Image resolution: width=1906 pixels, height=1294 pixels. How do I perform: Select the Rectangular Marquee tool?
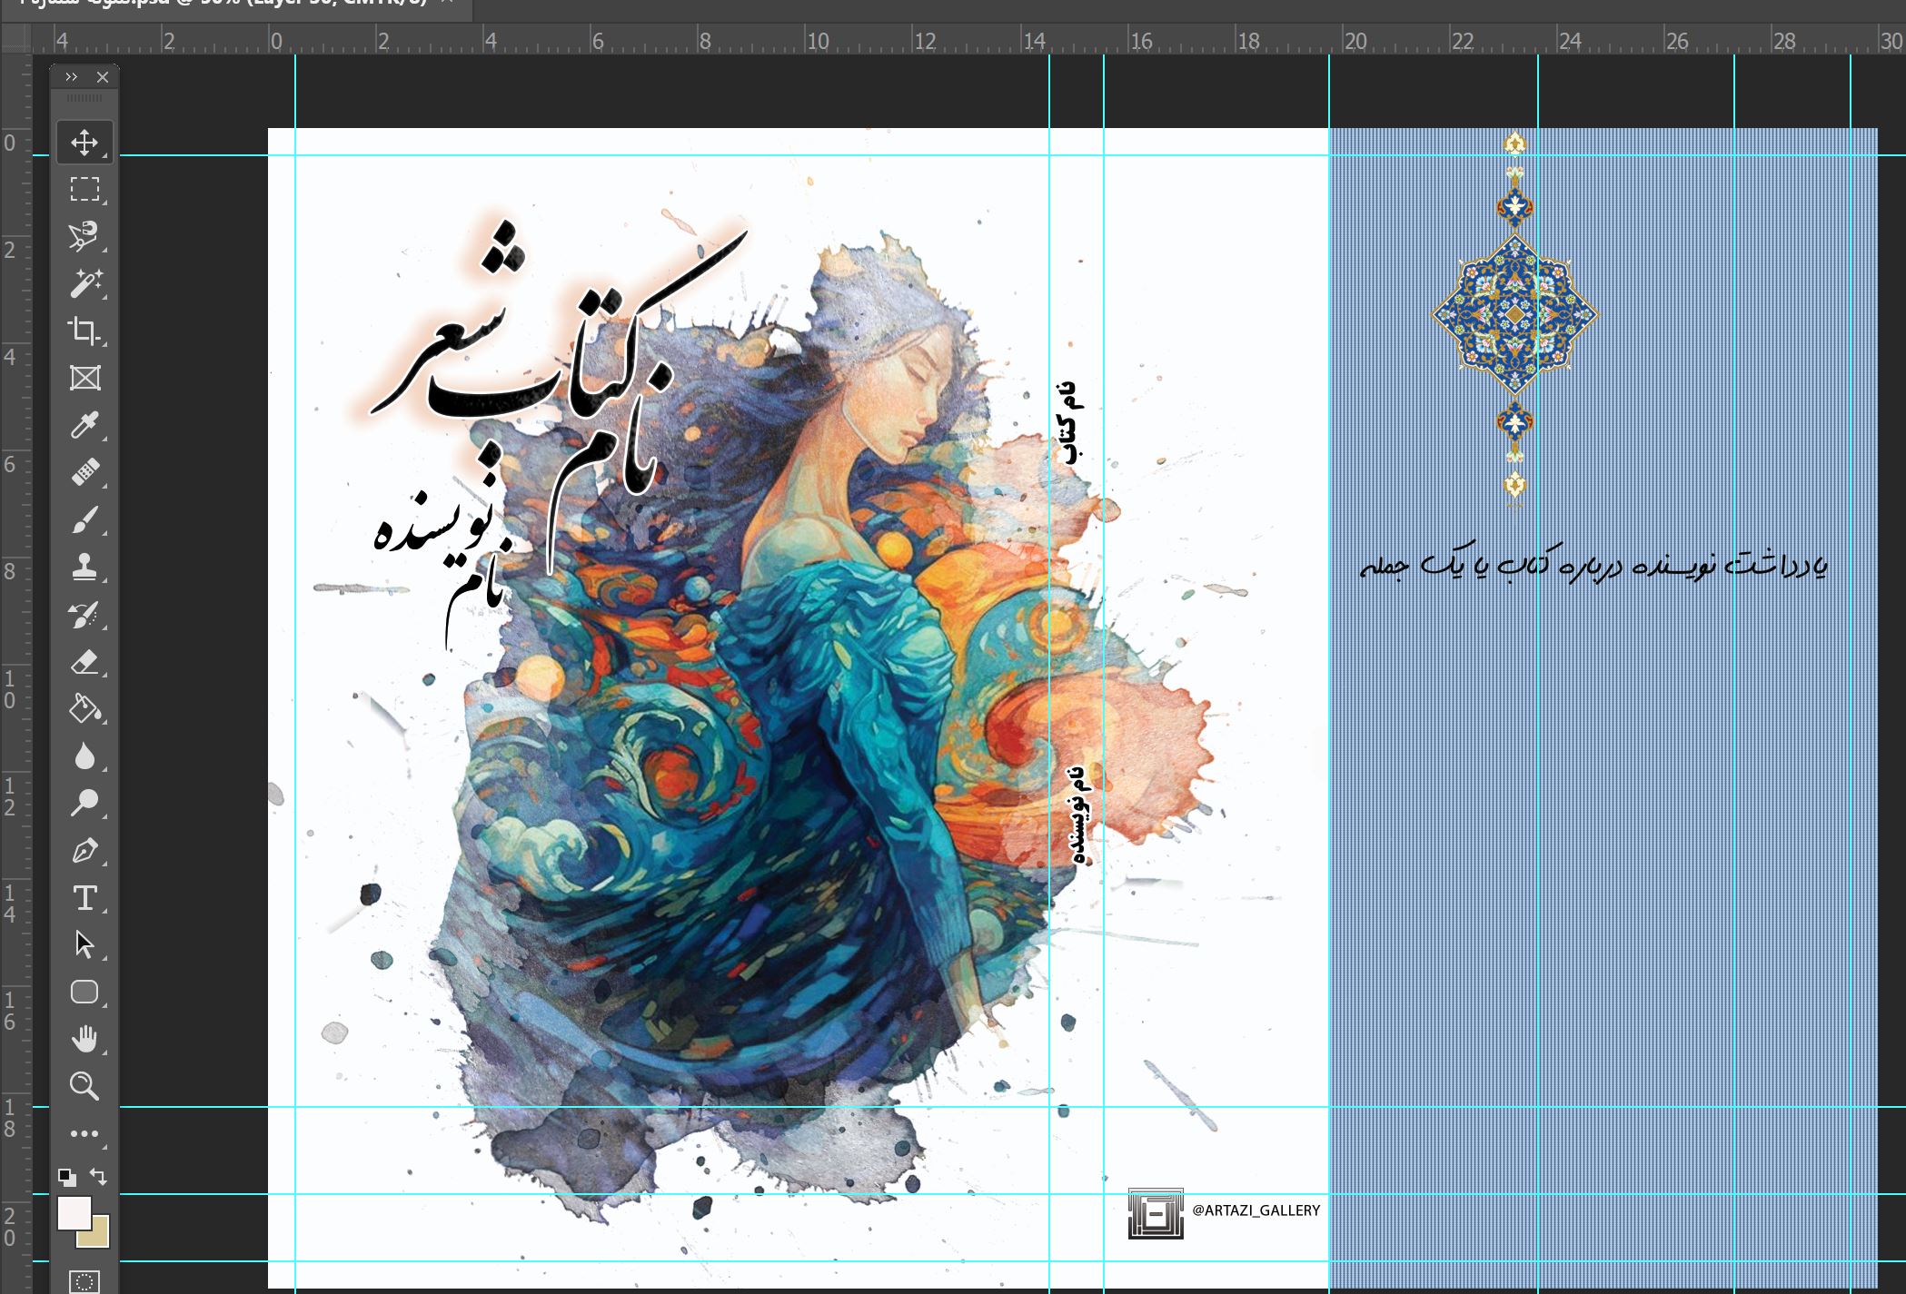pos(84,189)
